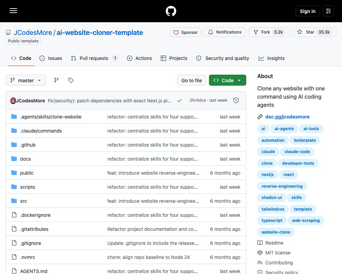Select the 'automation' topic tag
This screenshot has height=274, width=342.
[x=273, y=140]
